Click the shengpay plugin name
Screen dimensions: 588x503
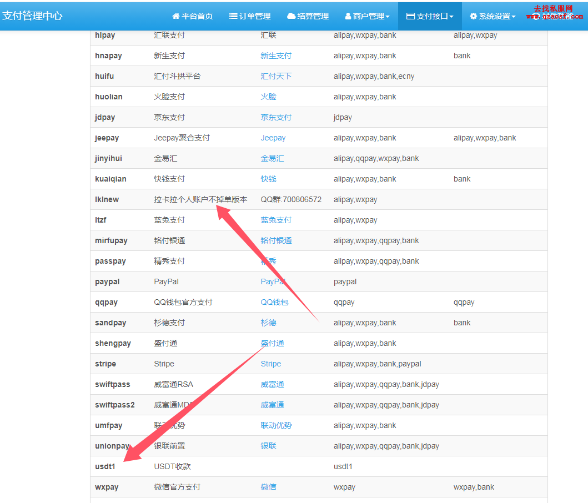[113, 344]
